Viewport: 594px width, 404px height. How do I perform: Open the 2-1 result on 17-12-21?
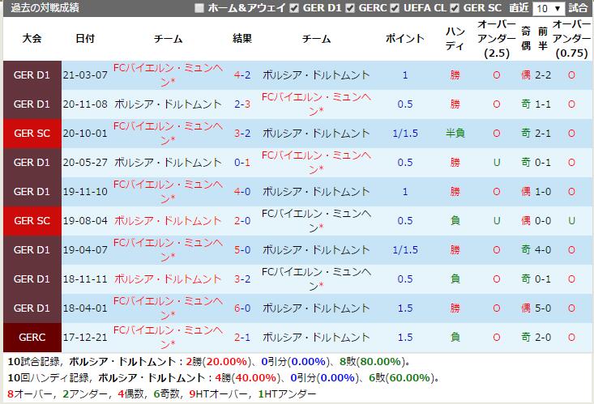242,338
